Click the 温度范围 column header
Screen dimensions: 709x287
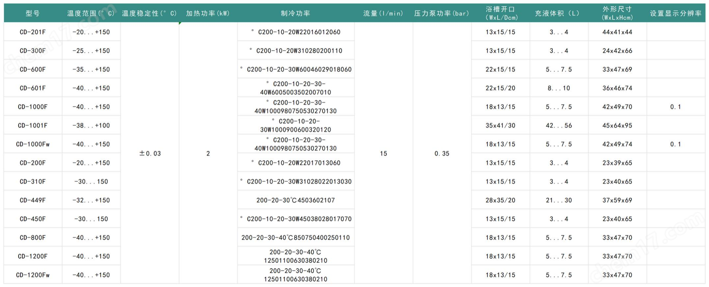pos(91,13)
